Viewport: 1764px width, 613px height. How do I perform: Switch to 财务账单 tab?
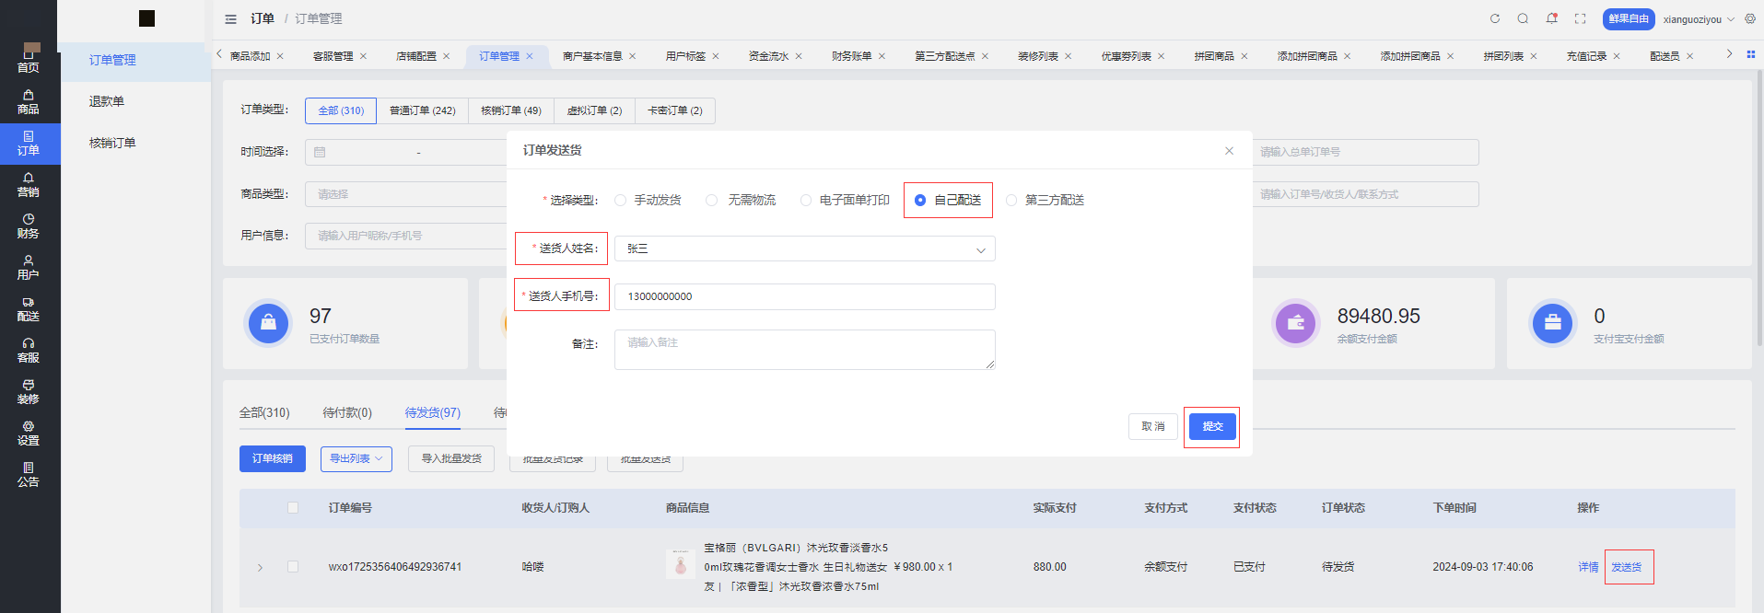[x=851, y=56]
